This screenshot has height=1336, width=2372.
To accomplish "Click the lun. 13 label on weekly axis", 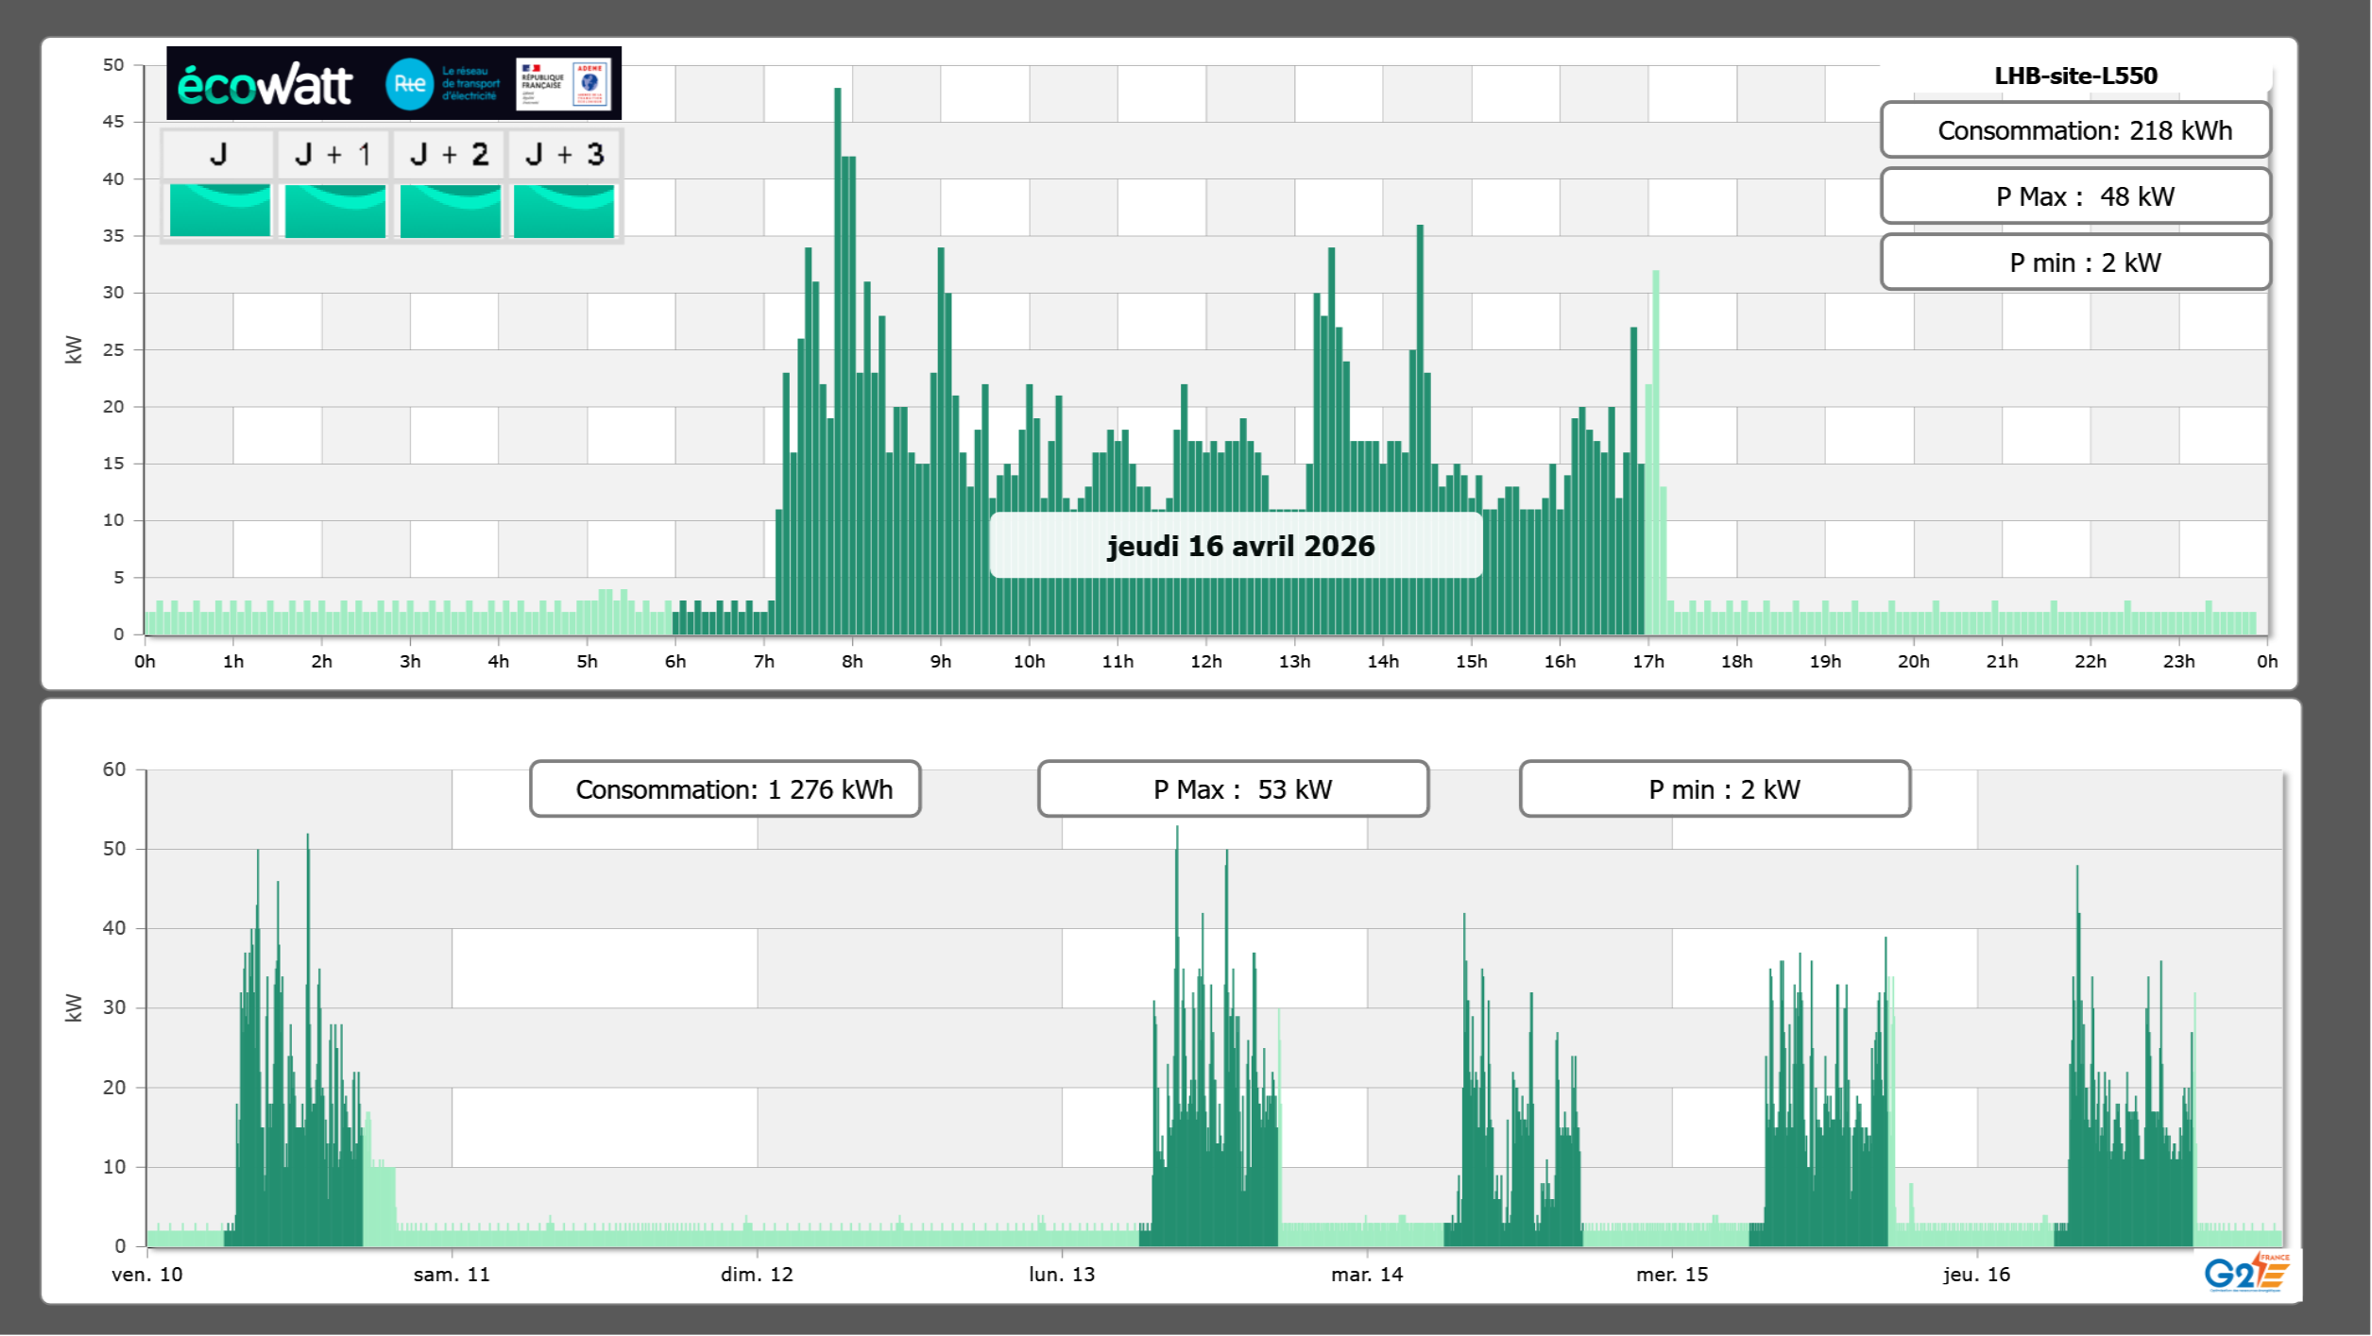I will pos(1061,1275).
